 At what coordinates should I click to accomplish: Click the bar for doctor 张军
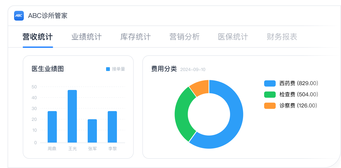pos(92,131)
